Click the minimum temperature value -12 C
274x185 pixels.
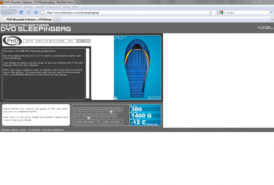[138, 122]
